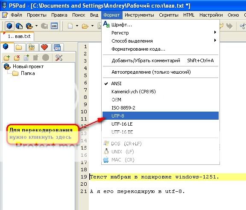The height and width of the screenshot is (210, 246).
Task: Click the notepad icon left of the Файл menu
Action: (5, 15)
